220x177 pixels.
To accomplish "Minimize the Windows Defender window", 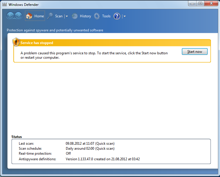I will point(192,3).
